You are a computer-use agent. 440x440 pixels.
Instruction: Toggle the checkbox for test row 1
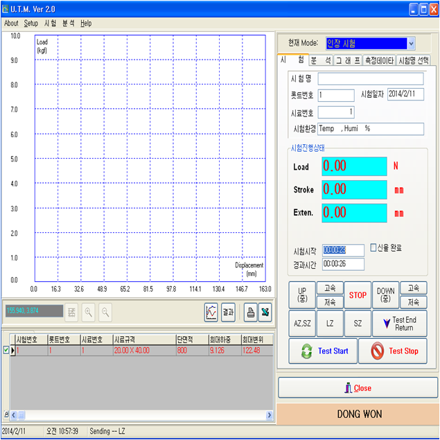[x=6, y=350]
